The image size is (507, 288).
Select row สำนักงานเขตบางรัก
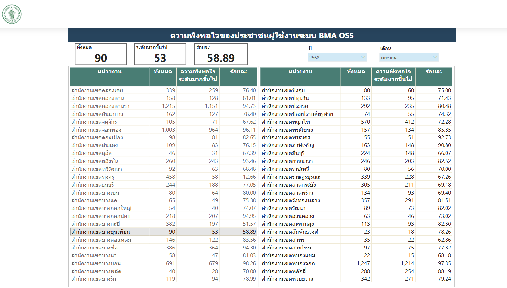[163, 279]
